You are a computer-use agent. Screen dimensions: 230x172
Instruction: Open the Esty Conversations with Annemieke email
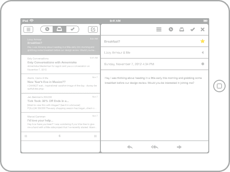(61, 64)
